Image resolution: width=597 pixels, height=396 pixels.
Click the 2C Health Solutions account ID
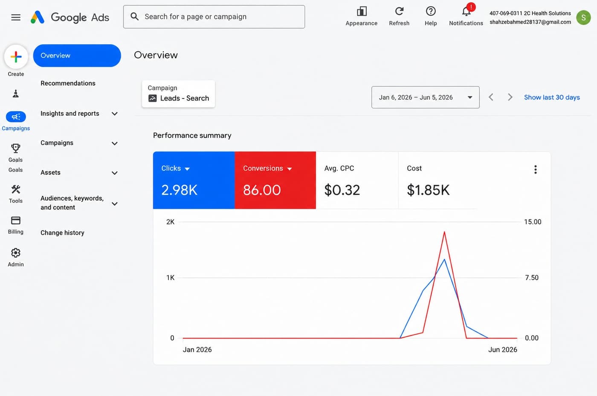pos(530,13)
